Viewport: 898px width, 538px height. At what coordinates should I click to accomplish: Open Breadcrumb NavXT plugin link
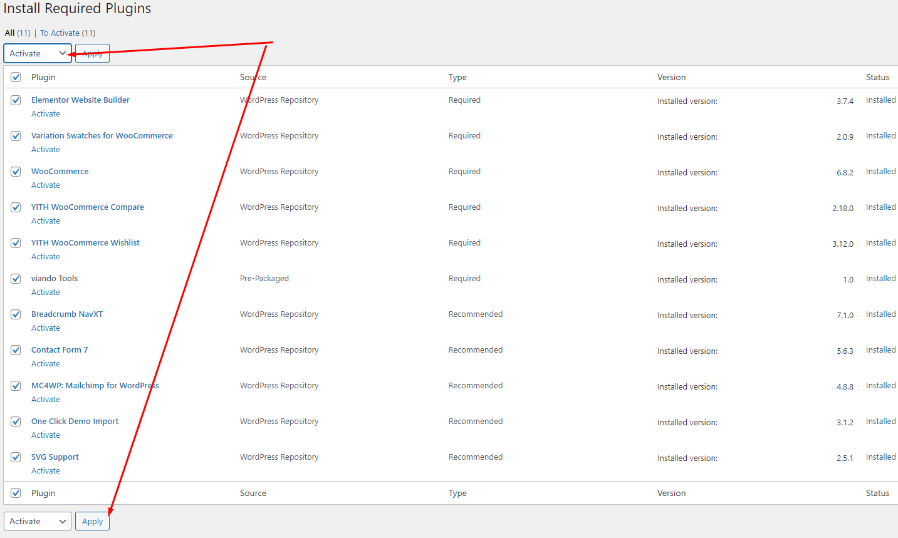coord(67,314)
